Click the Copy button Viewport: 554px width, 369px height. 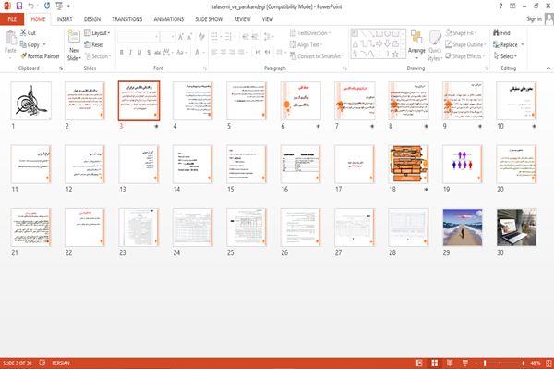click(30, 44)
